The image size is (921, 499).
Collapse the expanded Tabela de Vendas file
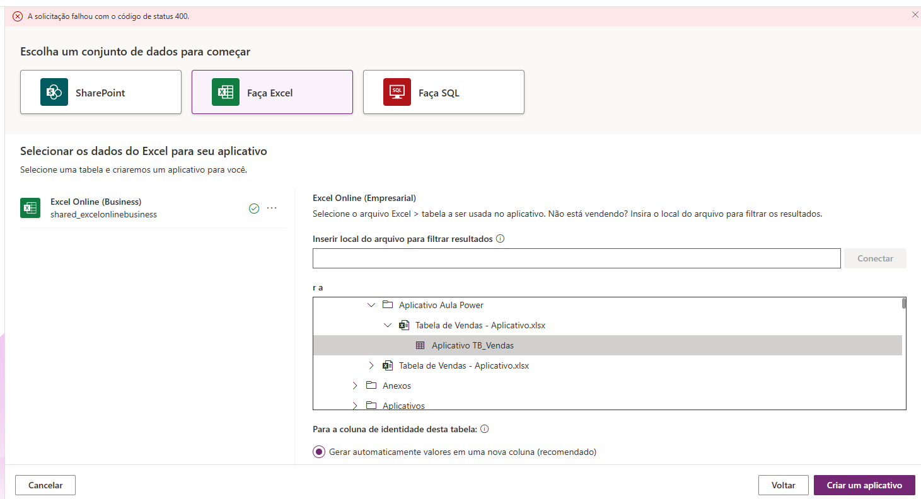tap(388, 325)
